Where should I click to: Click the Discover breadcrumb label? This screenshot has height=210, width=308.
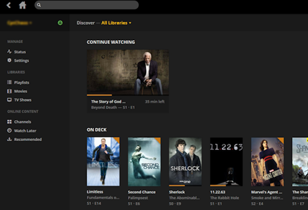pyautogui.click(x=86, y=23)
